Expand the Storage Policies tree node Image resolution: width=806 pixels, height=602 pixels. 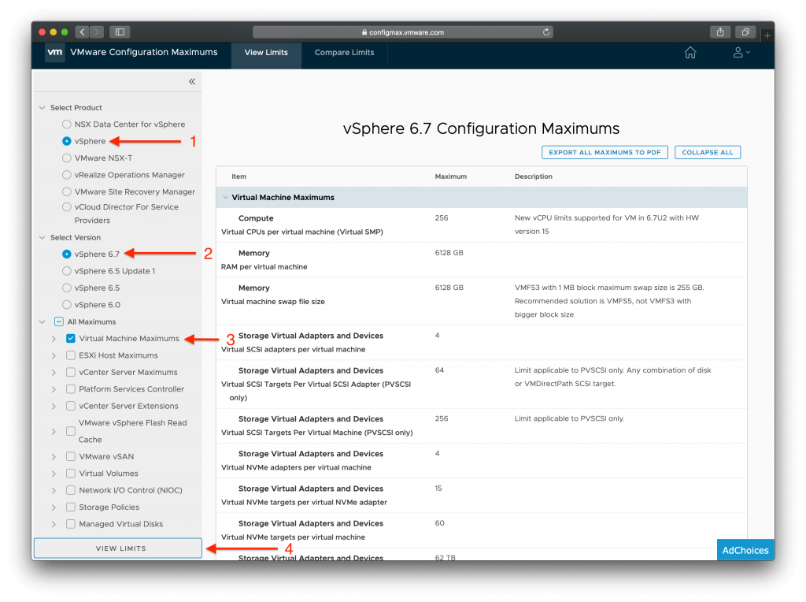(54, 507)
